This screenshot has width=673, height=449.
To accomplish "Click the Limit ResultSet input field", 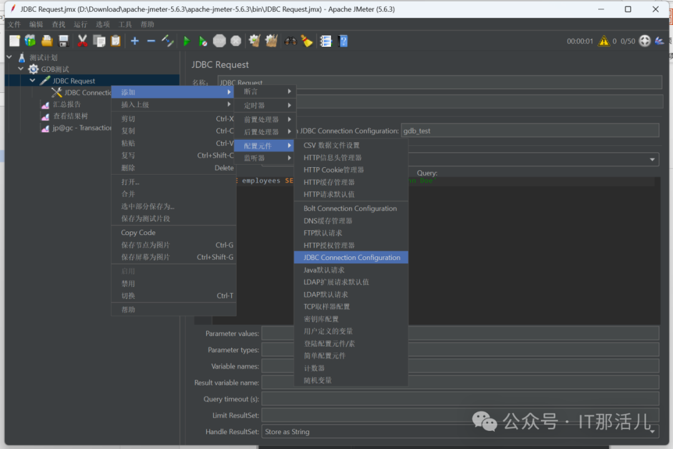I will pyautogui.click(x=460, y=415).
